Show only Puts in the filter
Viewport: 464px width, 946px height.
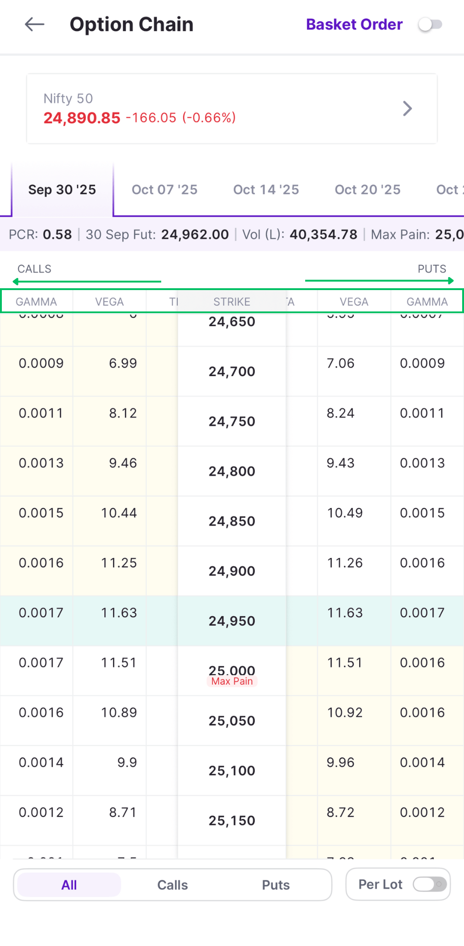[x=276, y=885]
